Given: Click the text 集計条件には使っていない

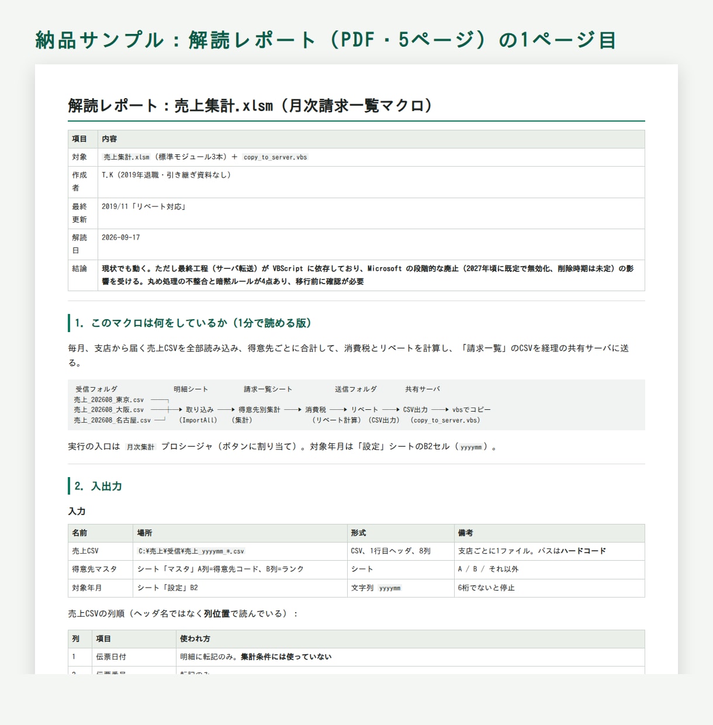Looking at the screenshot, I should tap(286, 657).
